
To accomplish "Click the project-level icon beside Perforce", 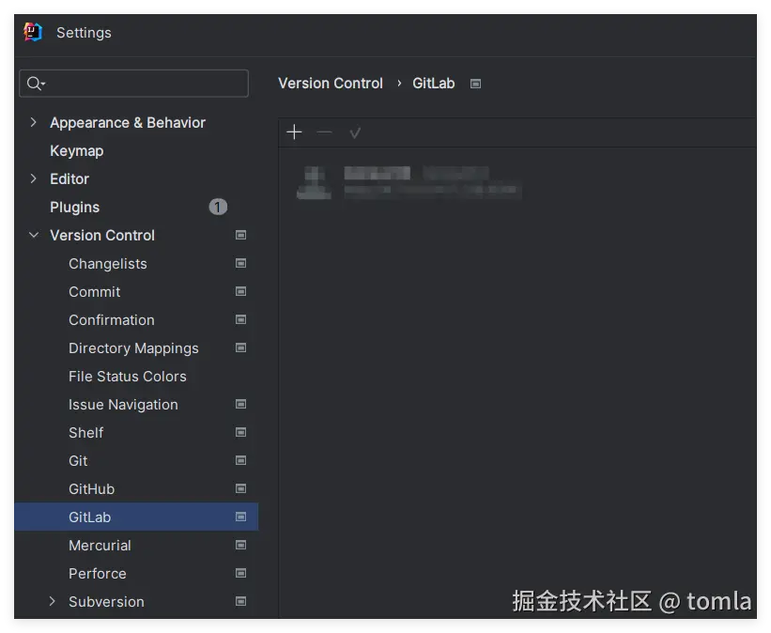I will tap(241, 574).
